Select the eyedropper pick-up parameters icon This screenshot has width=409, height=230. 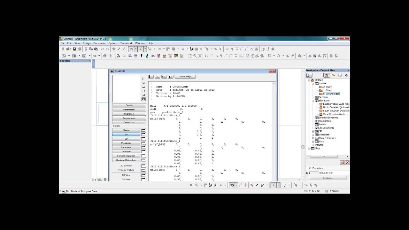119,49
